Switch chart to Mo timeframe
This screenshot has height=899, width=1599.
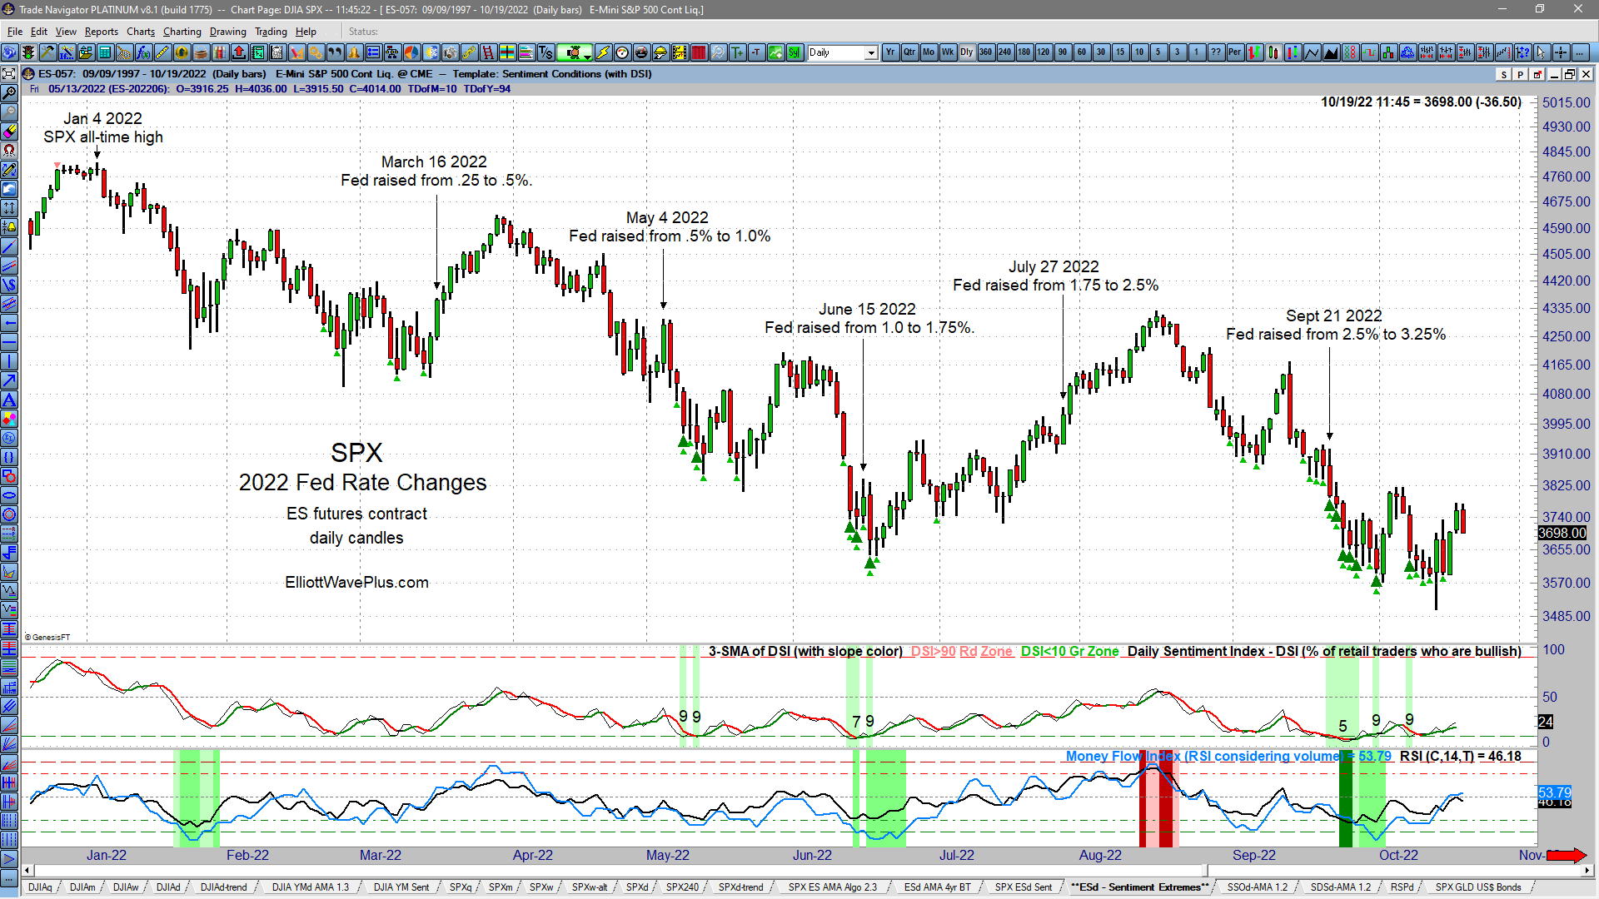click(x=929, y=52)
